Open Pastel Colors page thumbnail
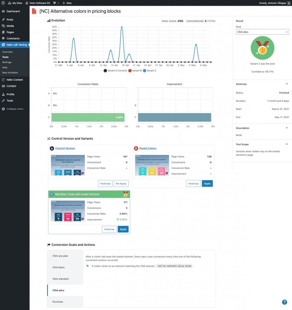 pyautogui.click(x=152, y=165)
